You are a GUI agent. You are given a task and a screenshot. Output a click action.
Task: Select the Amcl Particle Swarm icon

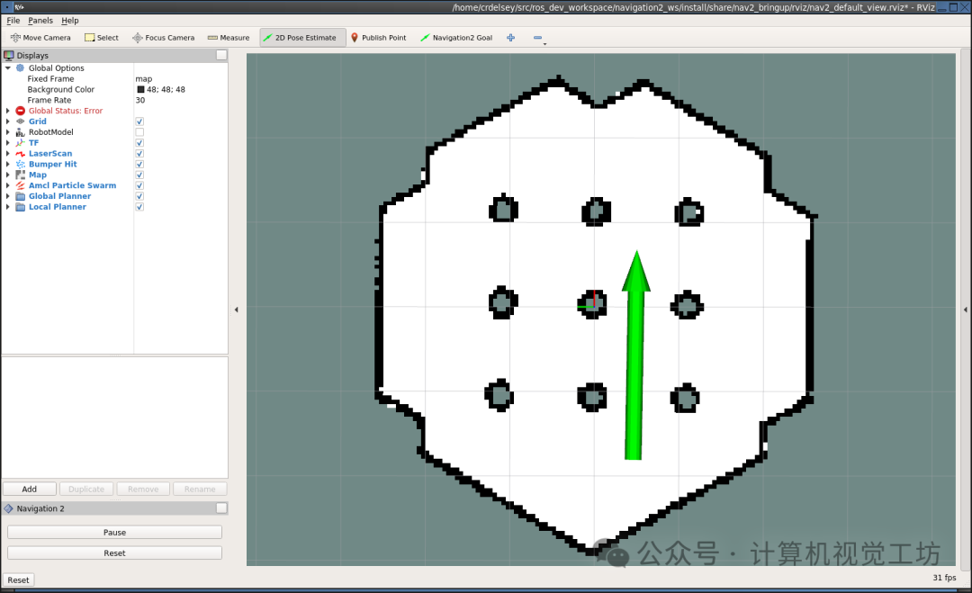click(21, 185)
